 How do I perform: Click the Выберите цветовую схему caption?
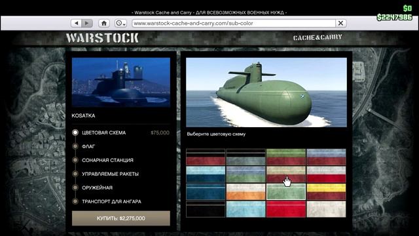(x=216, y=134)
